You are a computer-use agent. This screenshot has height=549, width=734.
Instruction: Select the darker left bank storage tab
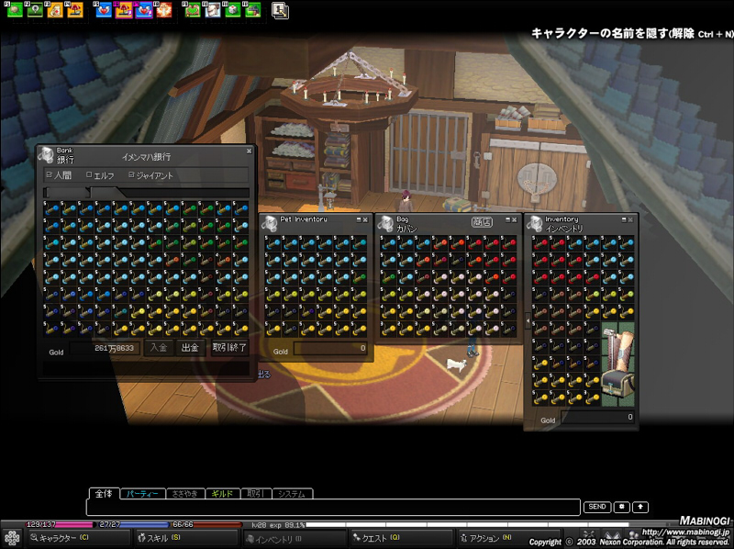click(66, 193)
